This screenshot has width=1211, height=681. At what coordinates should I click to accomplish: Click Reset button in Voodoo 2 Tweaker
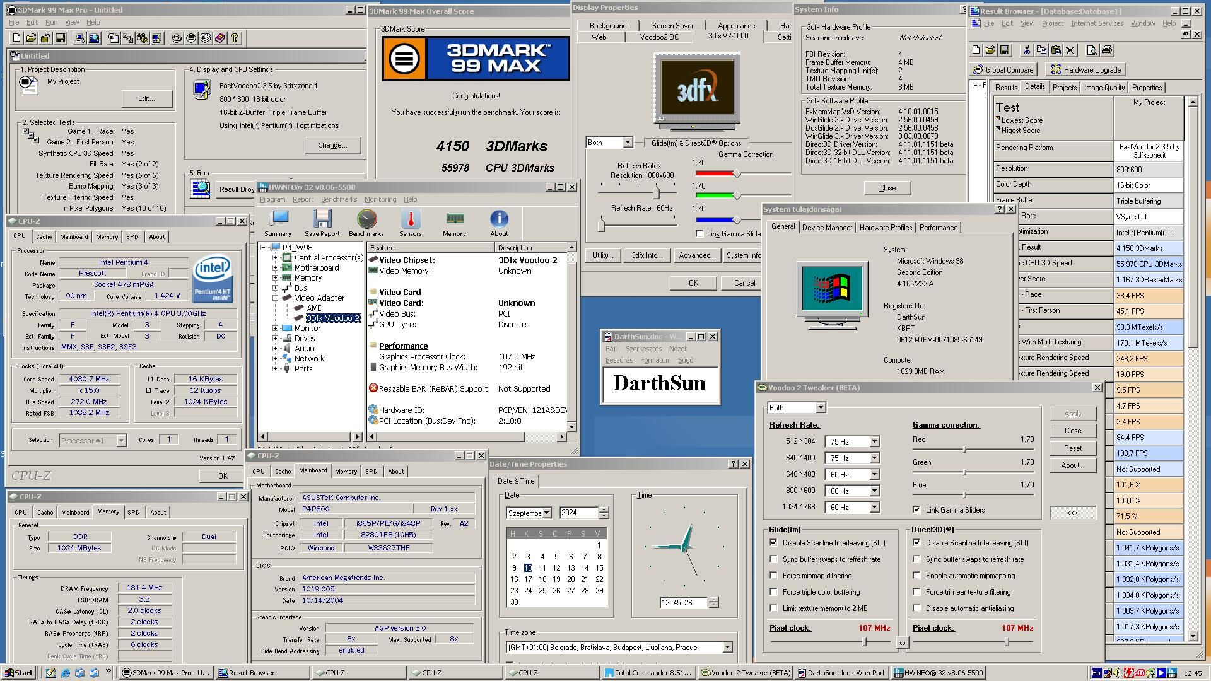pyautogui.click(x=1072, y=448)
